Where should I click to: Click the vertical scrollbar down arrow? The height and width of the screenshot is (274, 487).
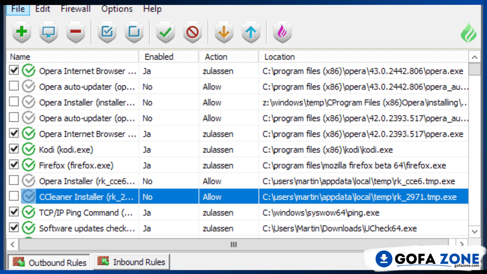click(x=475, y=231)
